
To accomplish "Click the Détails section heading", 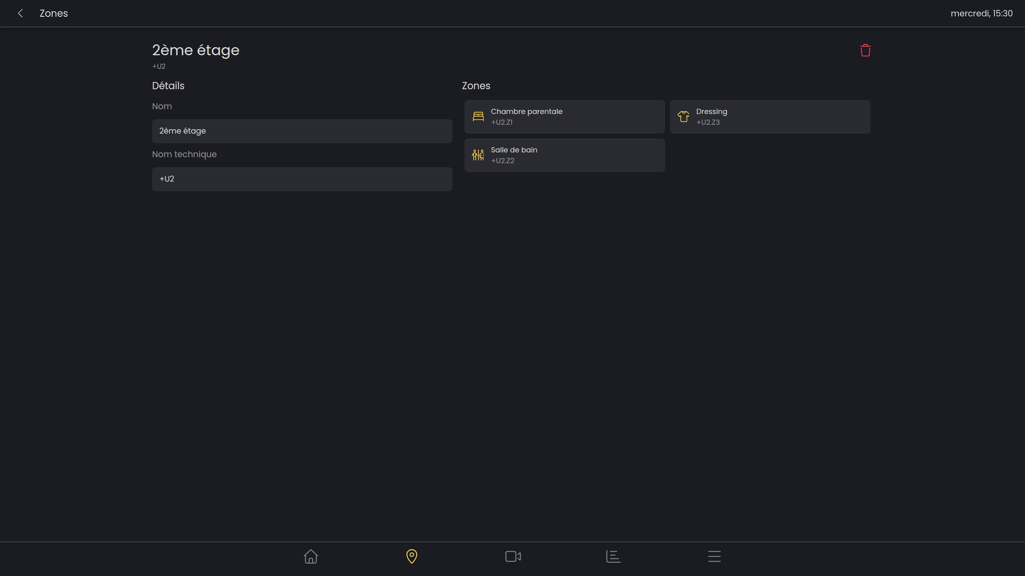I will (168, 86).
